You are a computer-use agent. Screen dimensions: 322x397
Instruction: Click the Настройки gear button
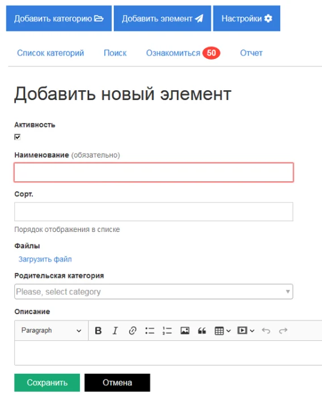click(247, 19)
